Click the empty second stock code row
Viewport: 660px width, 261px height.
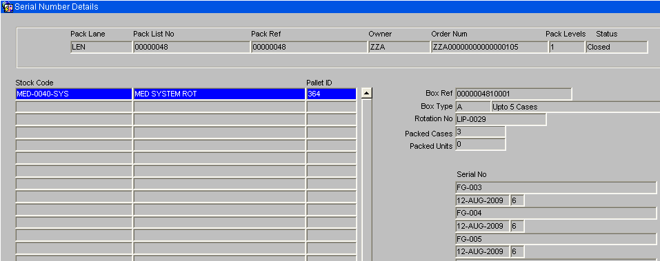point(74,107)
